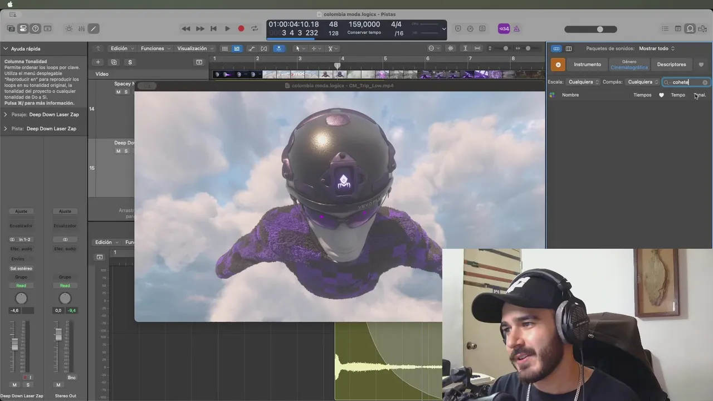The height and width of the screenshot is (401, 713).
Task: Clear the cohete search text
Action: pyautogui.click(x=705, y=82)
